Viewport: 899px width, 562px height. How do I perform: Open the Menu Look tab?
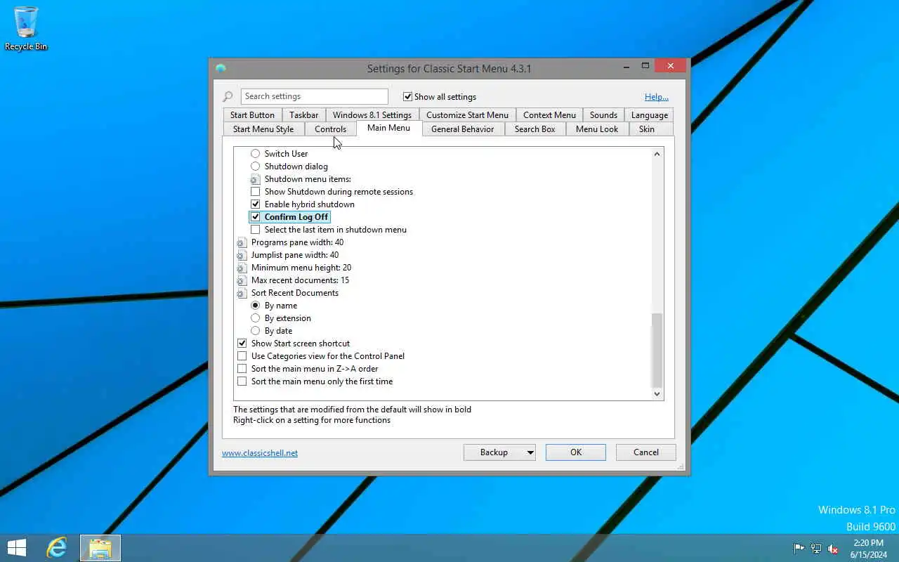(x=597, y=129)
